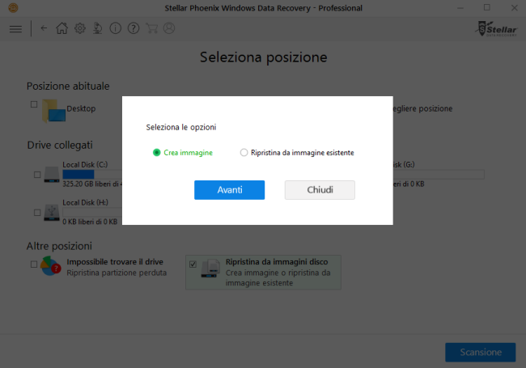The image size is (526, 368).
Task: Open the info icon in the toolbar
Action: coord(116,28)
